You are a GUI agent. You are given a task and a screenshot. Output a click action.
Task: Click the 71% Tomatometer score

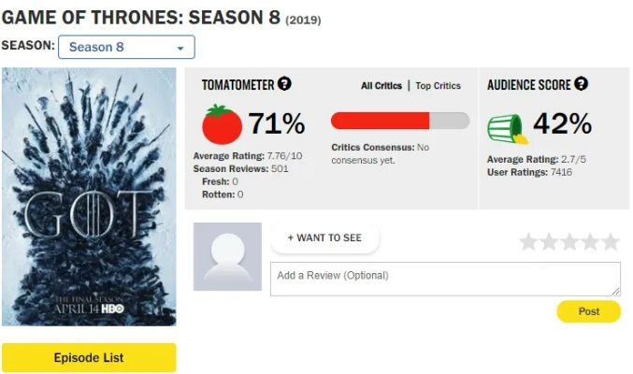point(277,123)
